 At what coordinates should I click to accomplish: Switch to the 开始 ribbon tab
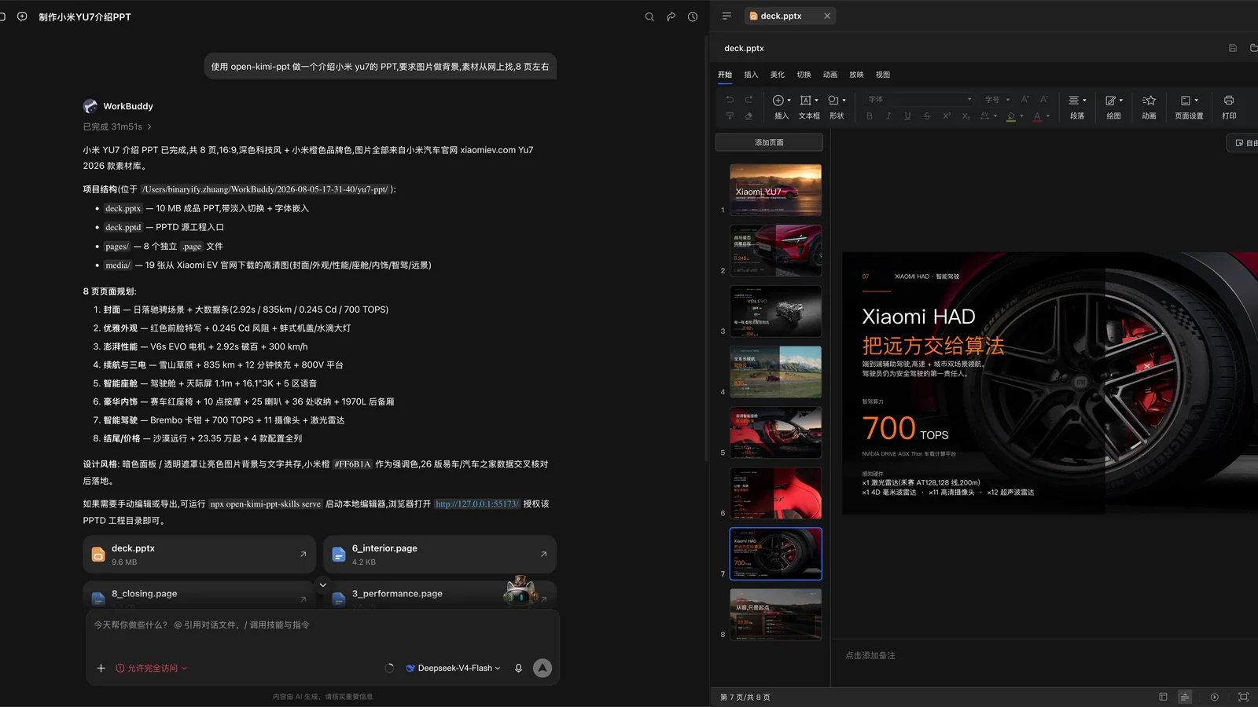[725, 75]
